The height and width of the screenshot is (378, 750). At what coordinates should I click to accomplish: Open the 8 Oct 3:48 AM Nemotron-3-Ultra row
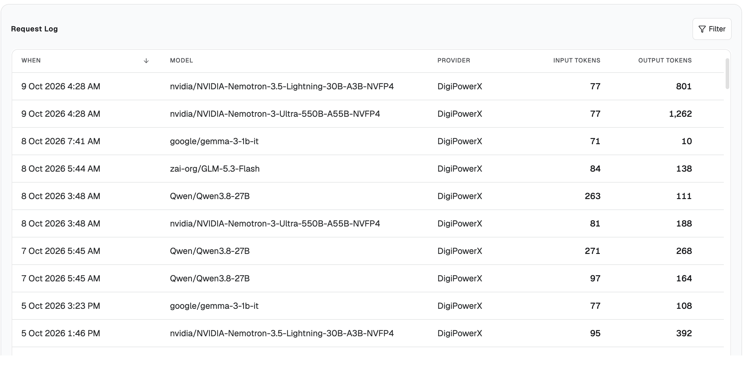click(x=368, y=223)
